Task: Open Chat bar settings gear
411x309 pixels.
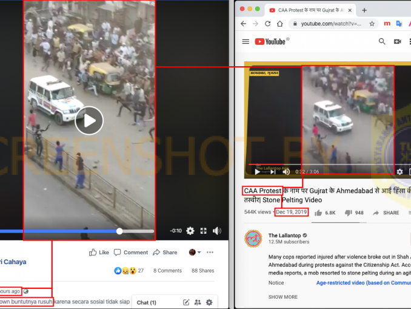Action: [209, 302]
